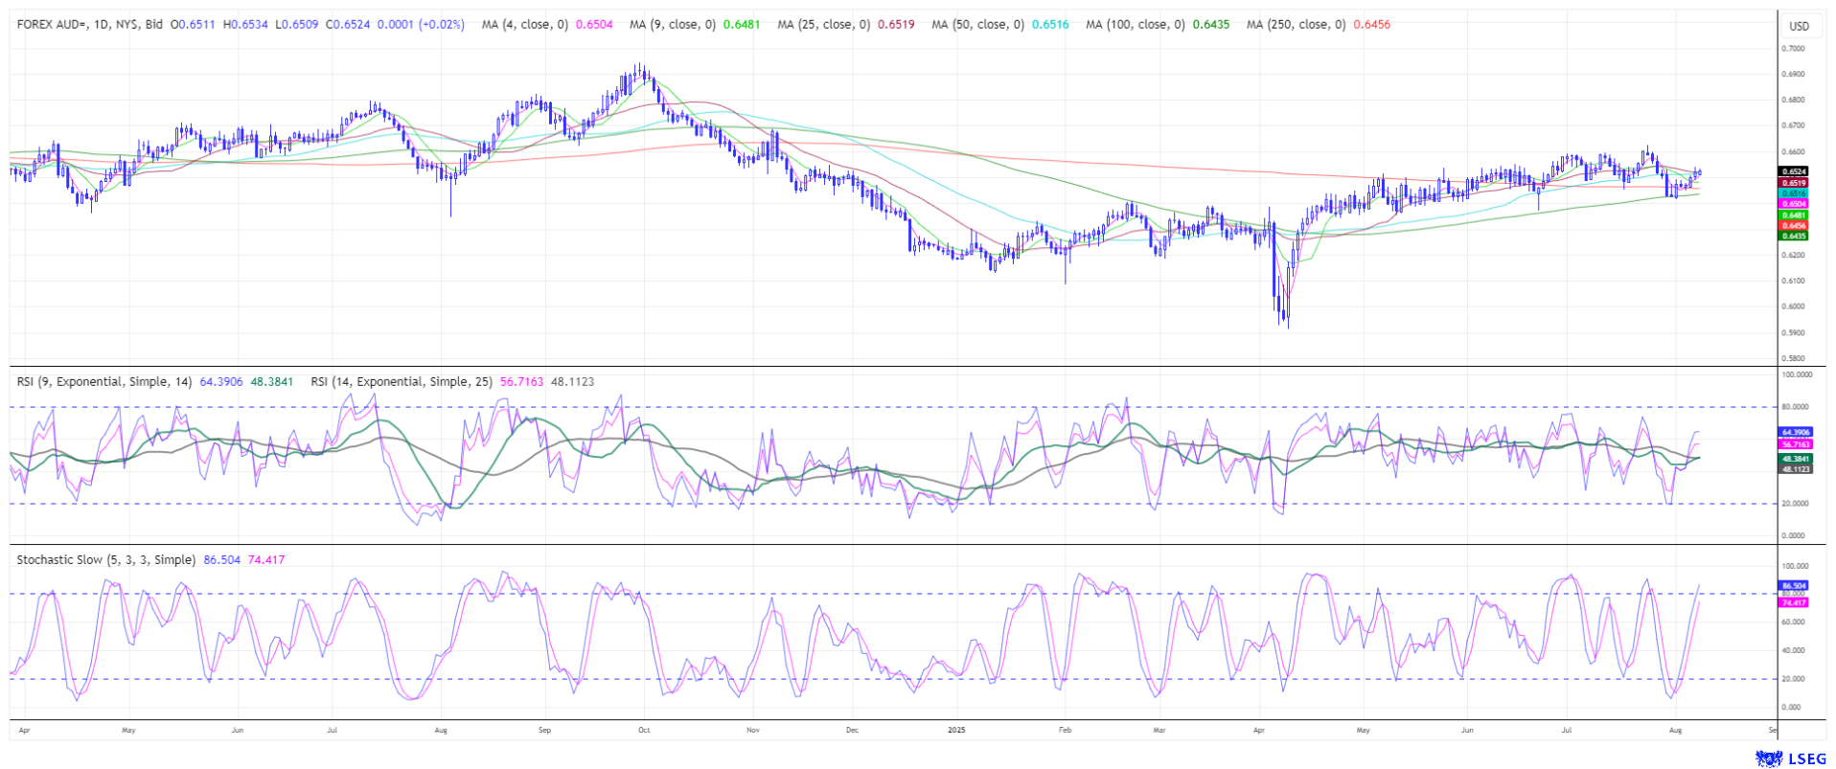Click the MA (4, close, 0) legend

(x=525, y=25)
